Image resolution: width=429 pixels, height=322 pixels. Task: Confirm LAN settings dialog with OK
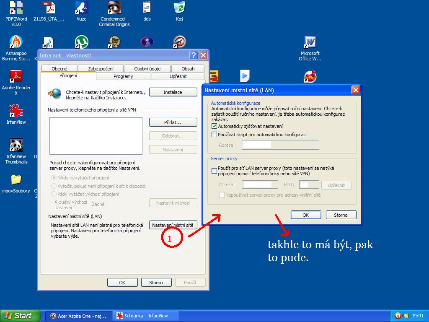(306, 215)
